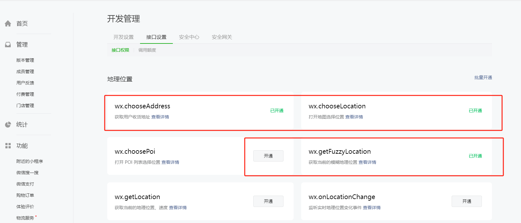
Task: Click 开通 button for wx.getLocation
Action: pyautogui.click(x=268, y=201)
